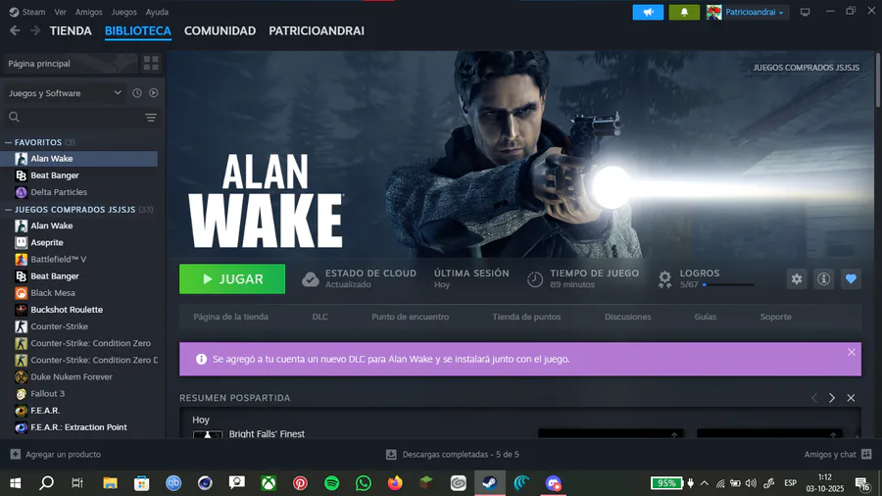Open the Juegos menu
The image size is (882, 496).
pyautogui.click(x=123, y=12)
